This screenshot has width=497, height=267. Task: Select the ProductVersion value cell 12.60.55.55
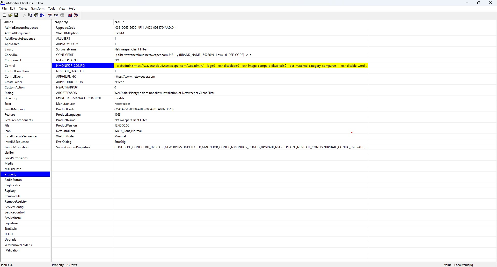[x=122, y=125]
